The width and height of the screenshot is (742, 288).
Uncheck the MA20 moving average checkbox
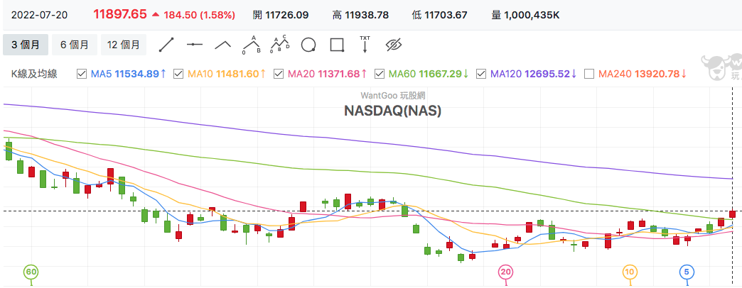pos(279,74)
